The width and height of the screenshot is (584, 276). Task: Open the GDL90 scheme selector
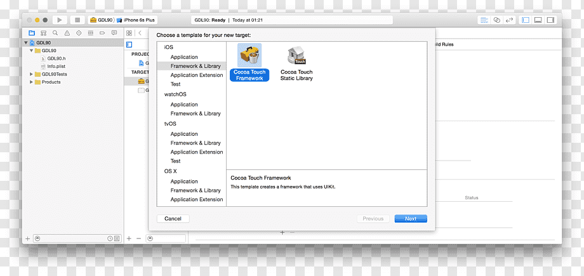click(101, 20)
